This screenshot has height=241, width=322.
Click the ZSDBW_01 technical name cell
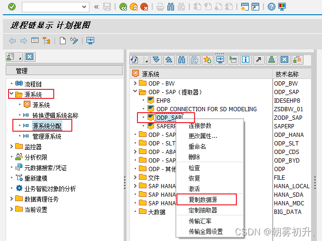[288, 109]
